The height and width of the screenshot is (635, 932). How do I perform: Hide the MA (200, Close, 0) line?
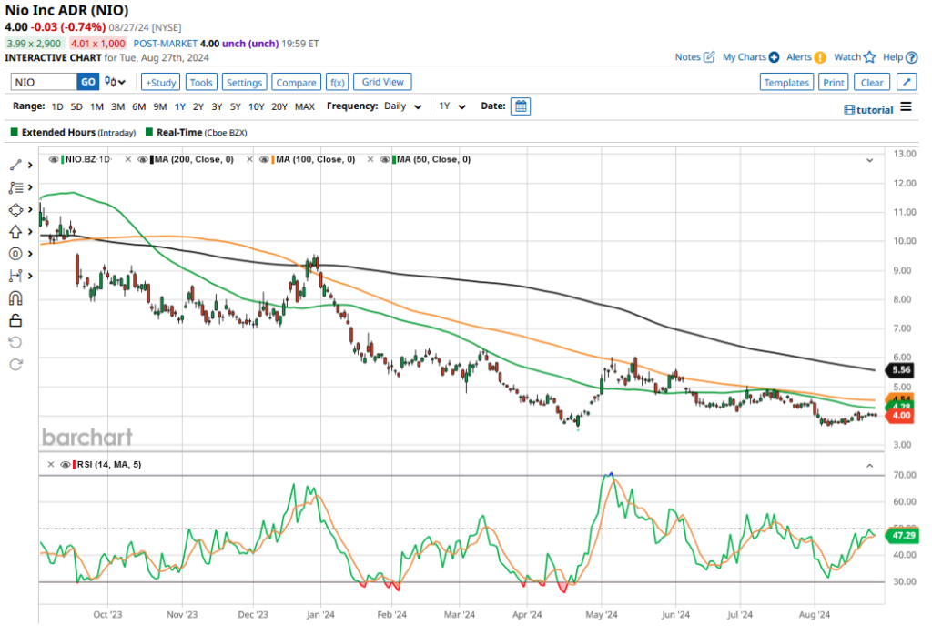pyautogui.click(x=141, y=159)
